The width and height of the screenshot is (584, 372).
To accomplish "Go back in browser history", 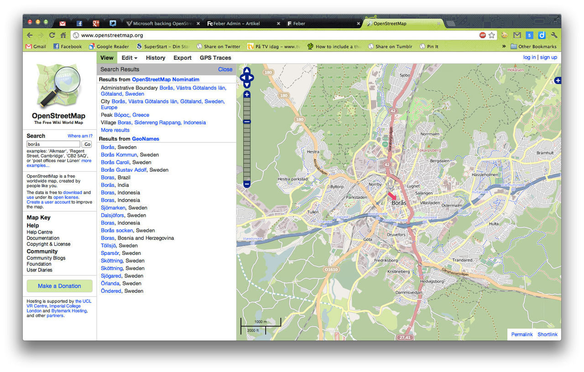I will tap(30, 35).
